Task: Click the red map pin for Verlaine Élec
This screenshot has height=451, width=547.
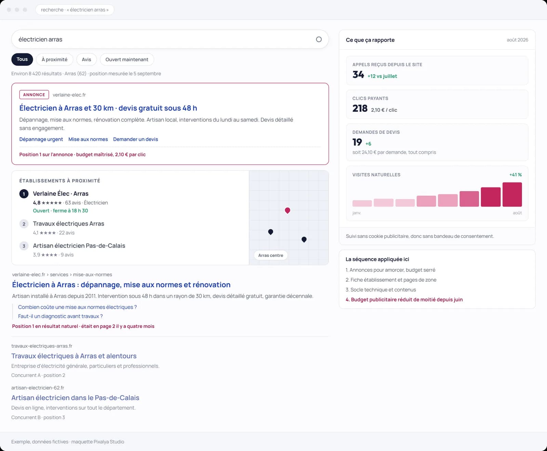Action: pyautogui.click(x=288, y=210)
